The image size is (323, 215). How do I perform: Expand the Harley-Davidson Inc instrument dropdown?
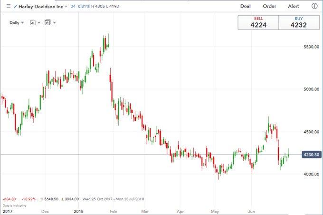tap(66, 7)
